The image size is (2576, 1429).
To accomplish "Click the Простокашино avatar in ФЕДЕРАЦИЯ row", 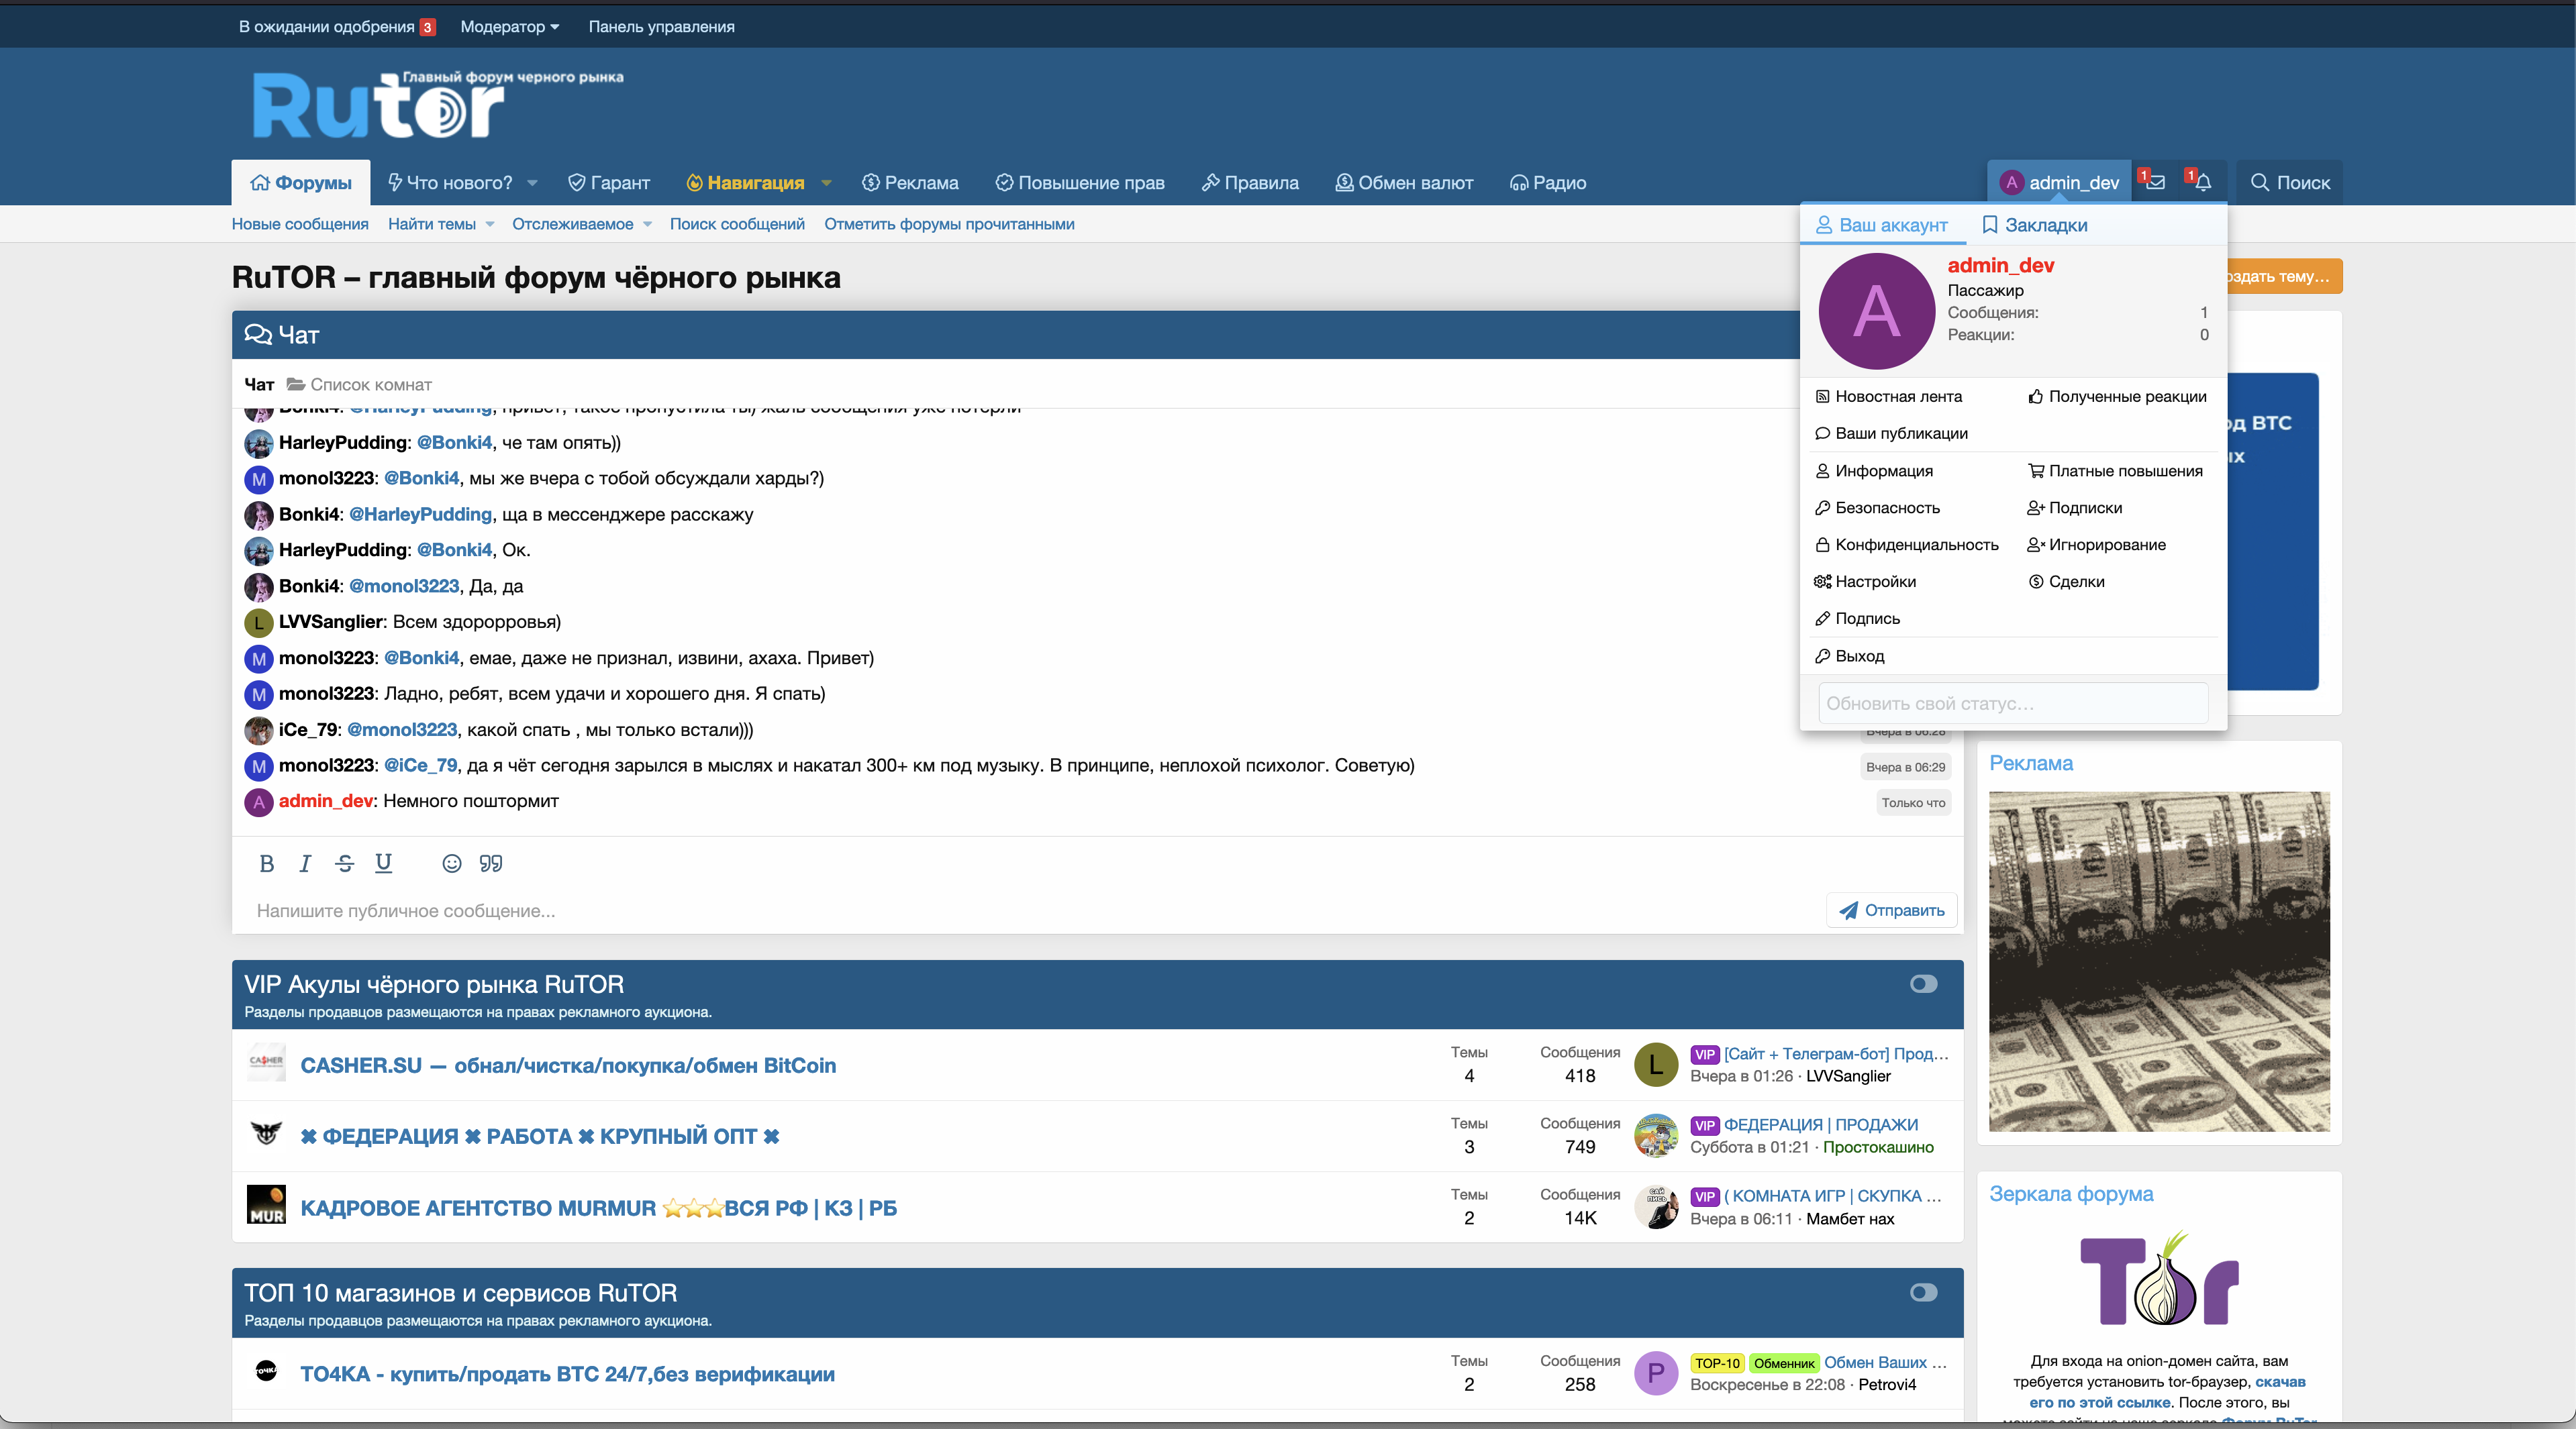I will coord(1656,1135).
